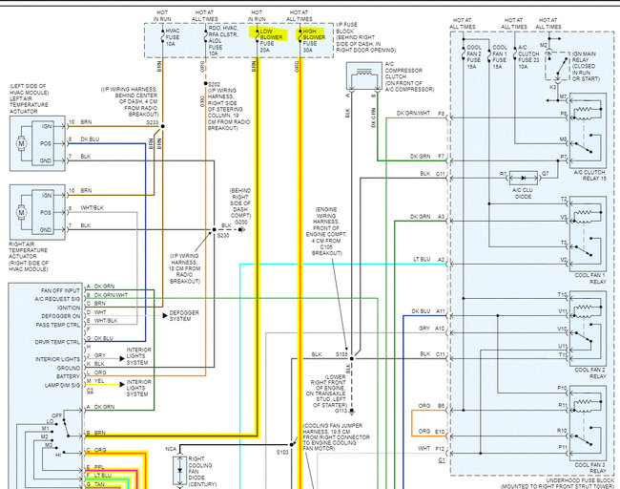Click the G200 ground label

[x=240, y=223]
